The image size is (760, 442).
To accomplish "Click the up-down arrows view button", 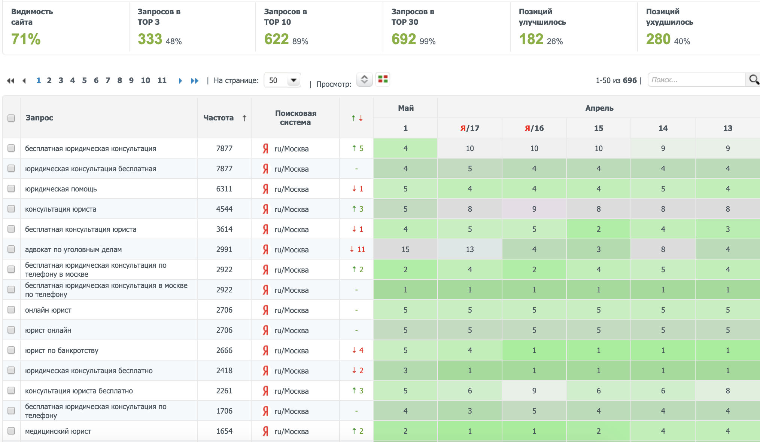I will 364,79.
